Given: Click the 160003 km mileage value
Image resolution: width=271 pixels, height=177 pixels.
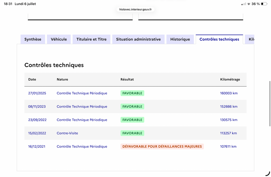Looking at the screenshot, I should click(229, 93).
